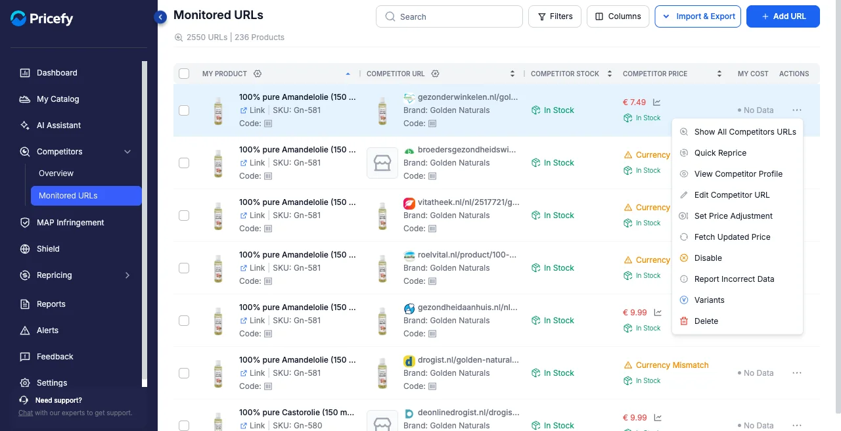Click In Stock status in the roelvital.nl row
The height and width of the screenshot is (431, 841).
point(553,268)
